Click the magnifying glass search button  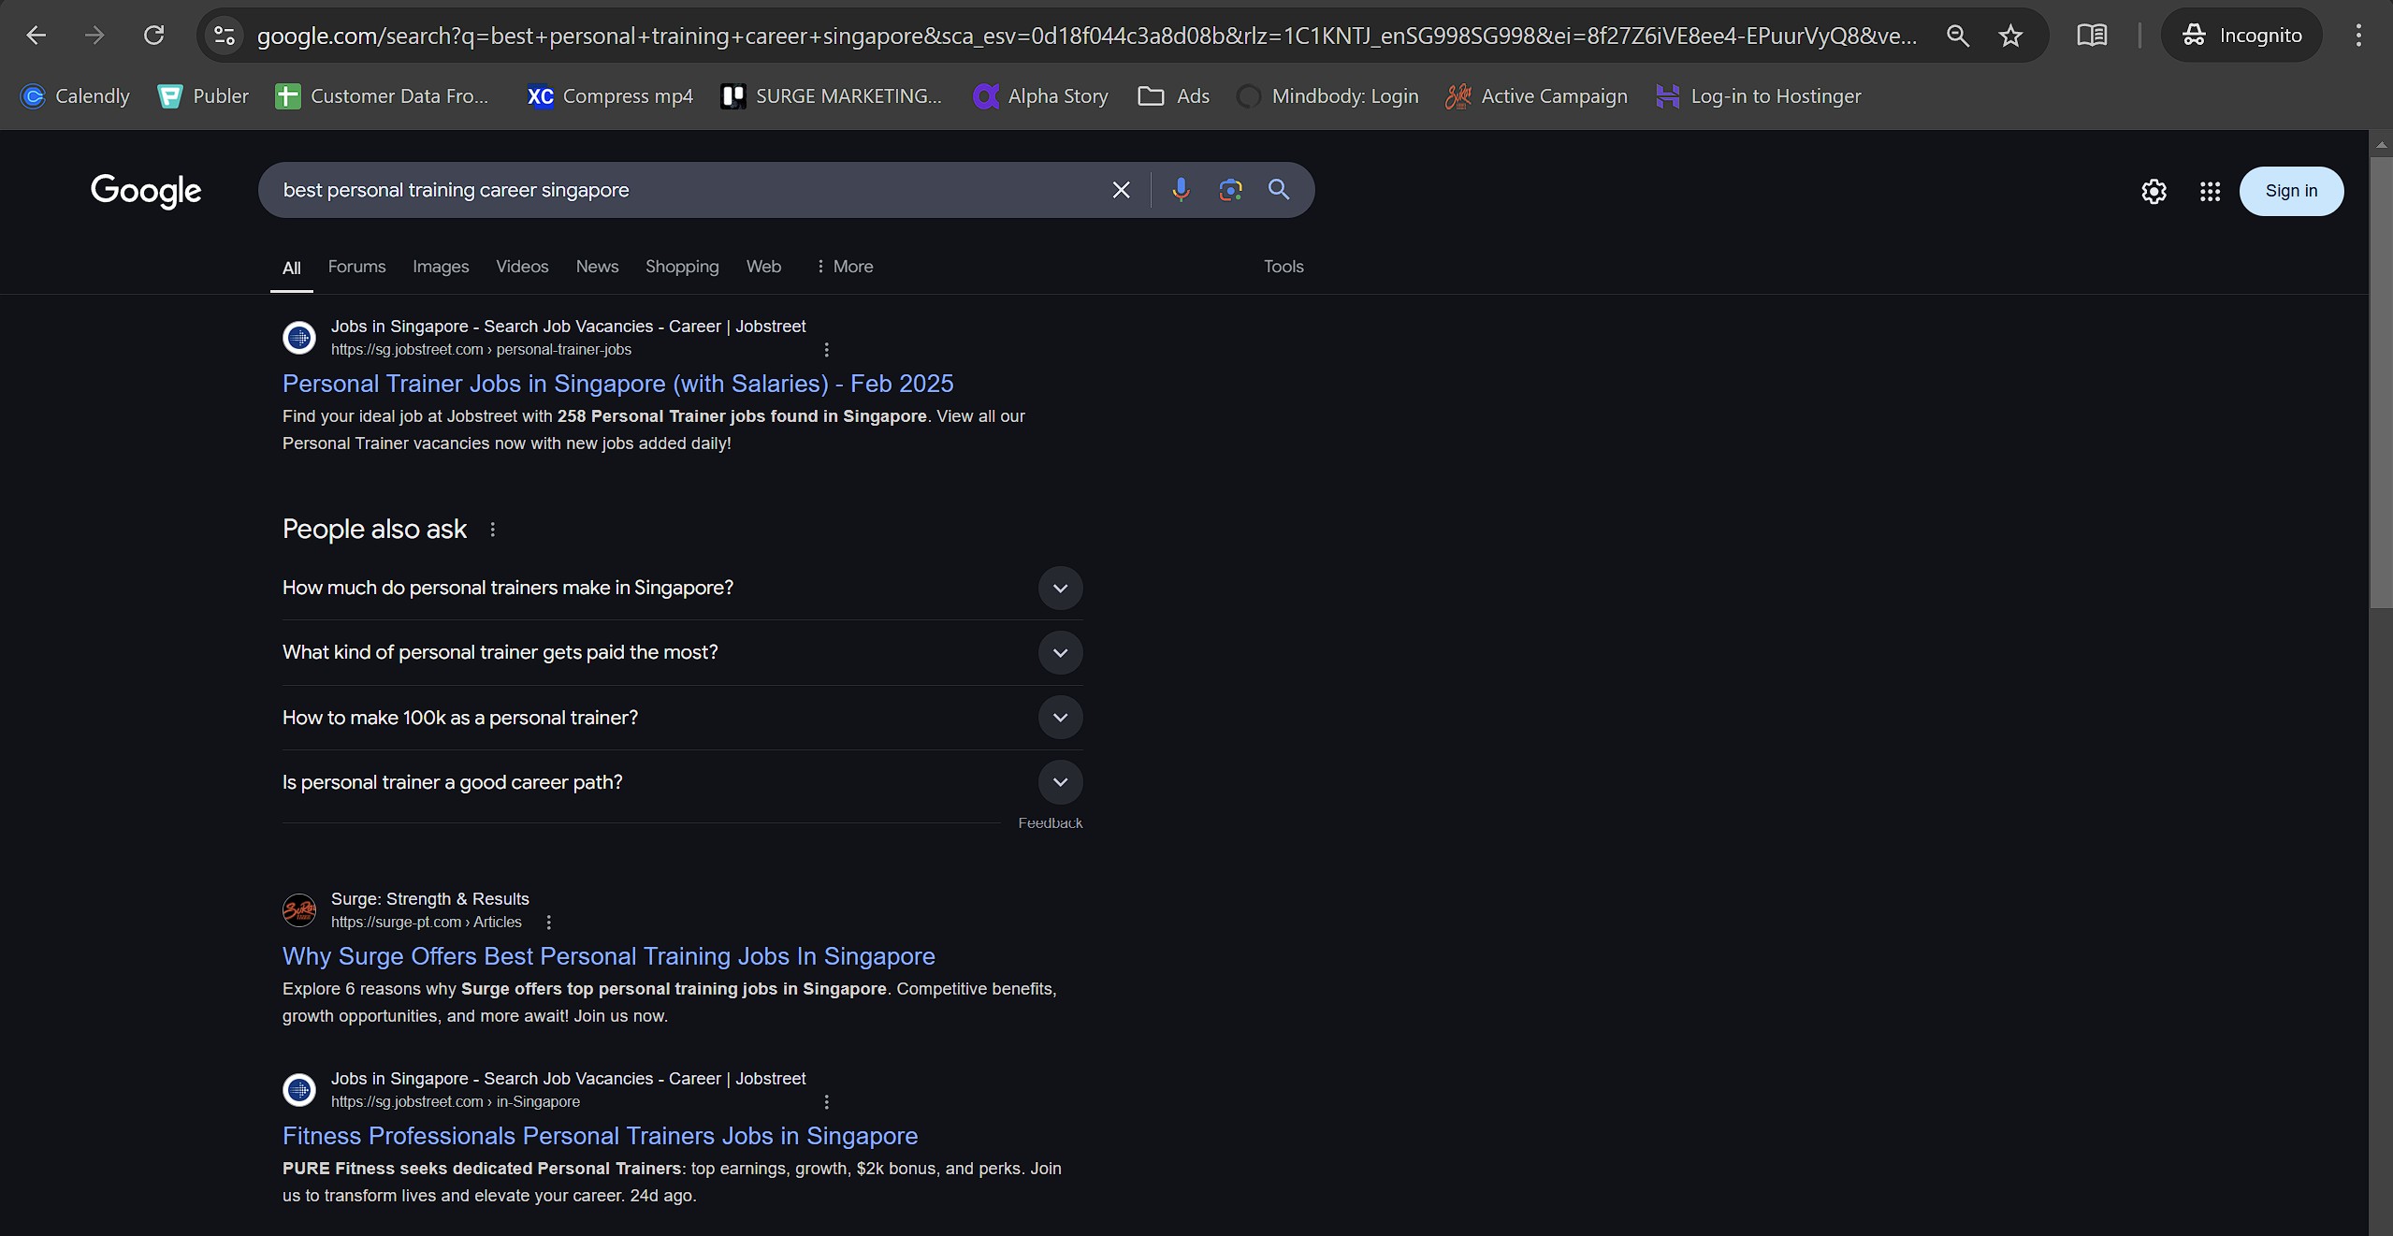(x=1279, y=190)
